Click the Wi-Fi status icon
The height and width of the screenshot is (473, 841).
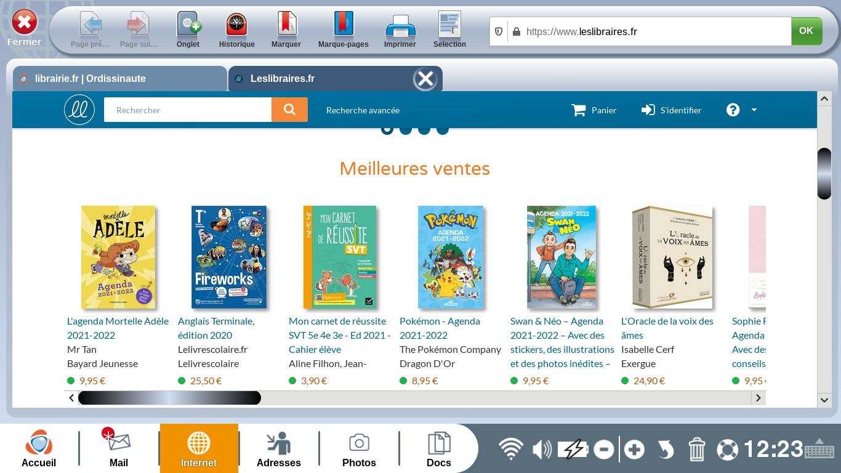point(510,449)
